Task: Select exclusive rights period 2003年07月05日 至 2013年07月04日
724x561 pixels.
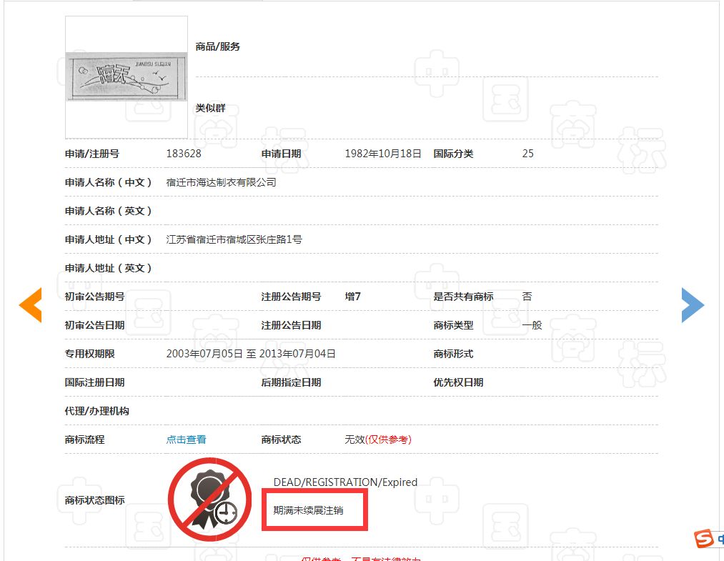Action: click(x=251, y=354)
